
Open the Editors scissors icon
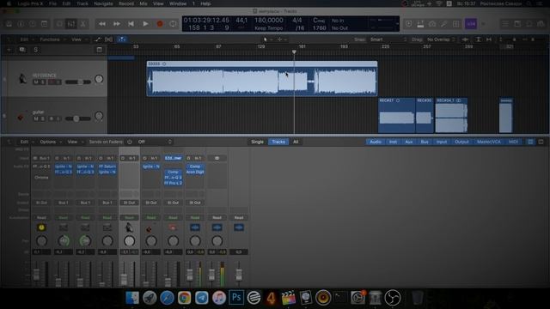[x=83, y=24]
